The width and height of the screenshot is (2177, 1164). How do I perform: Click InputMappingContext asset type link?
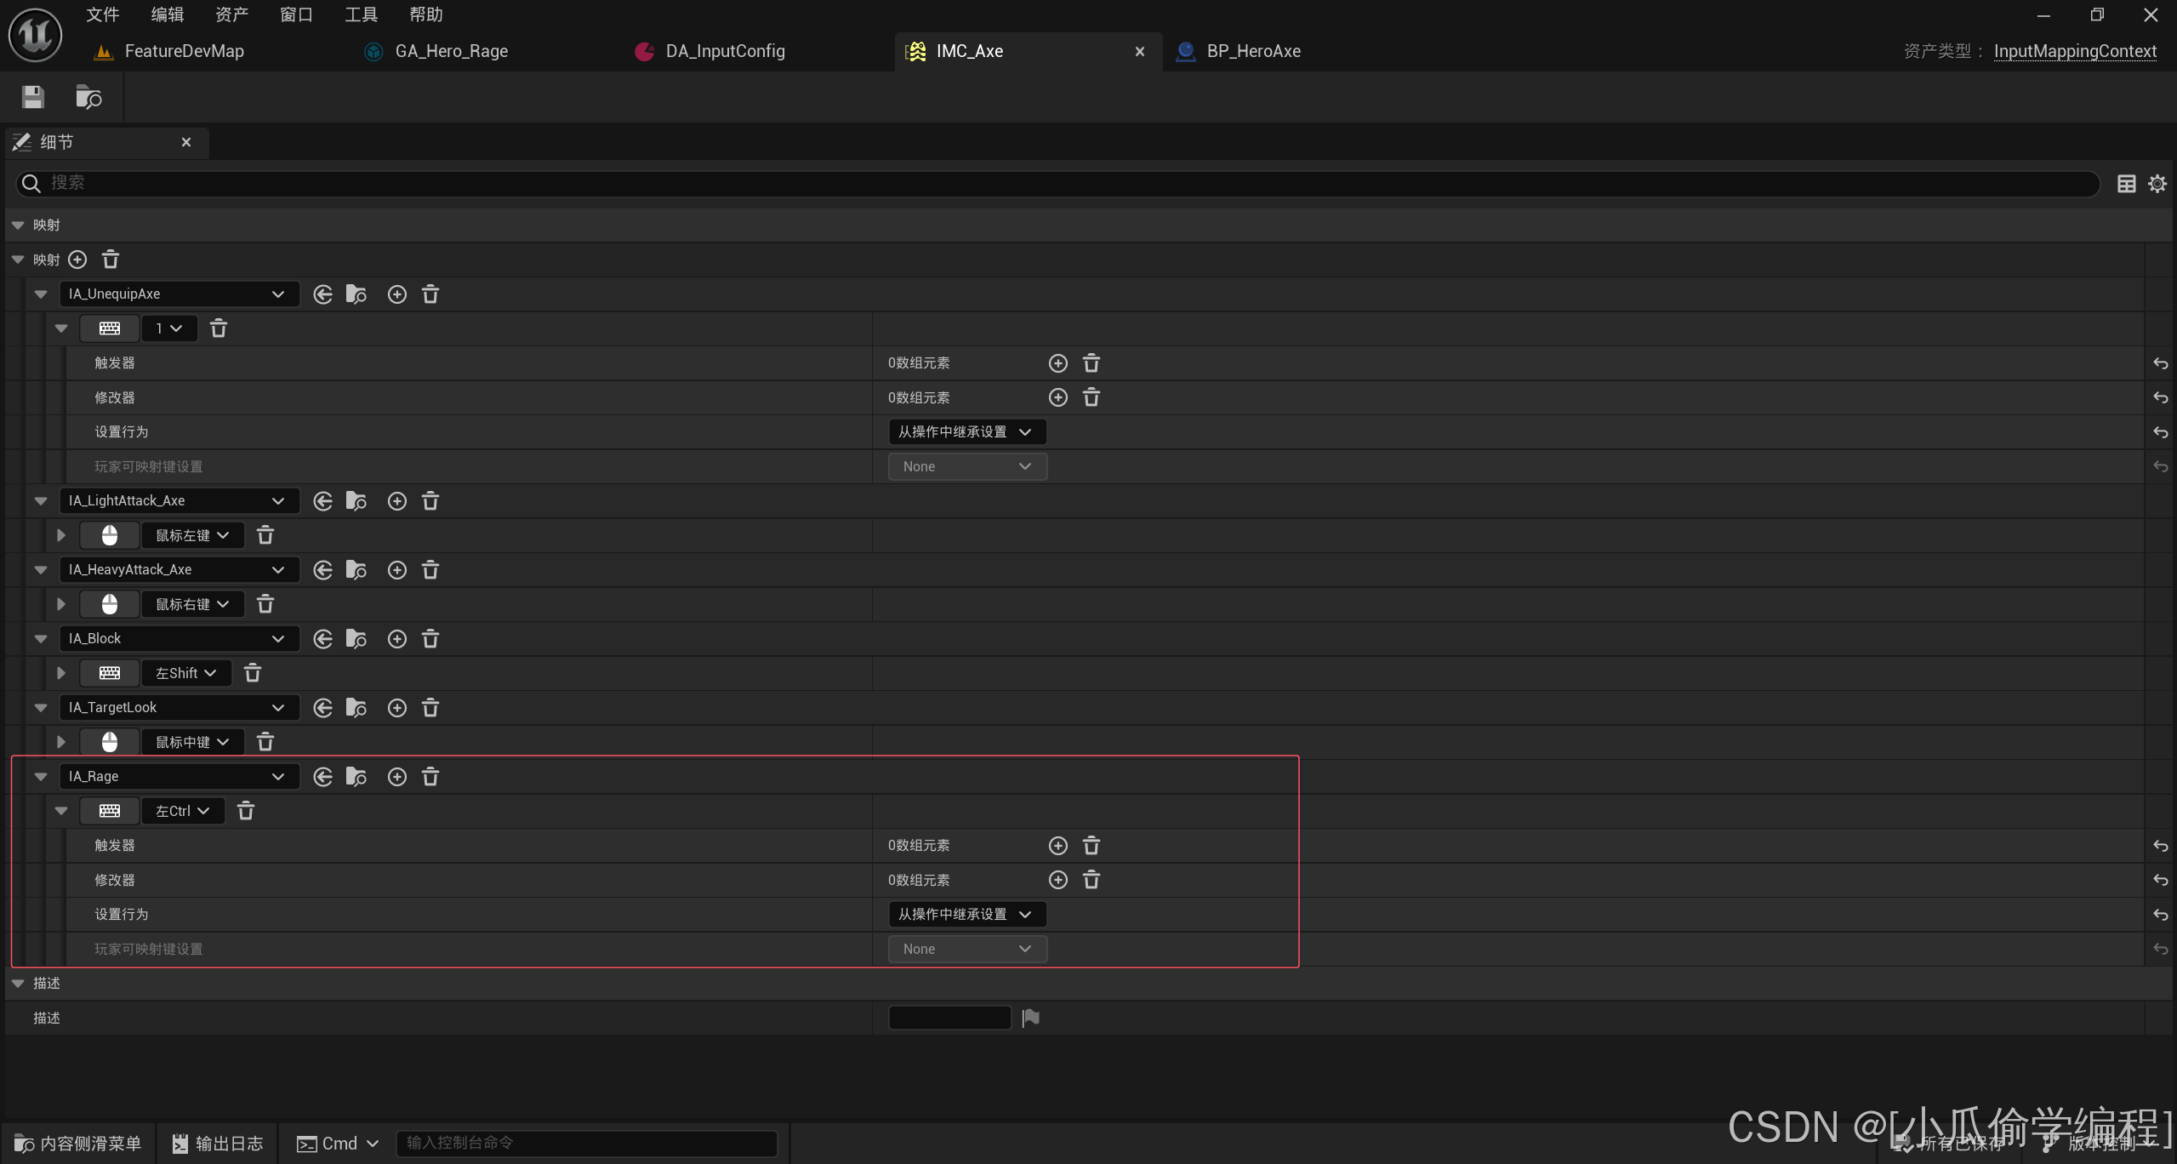point(2075,51)
